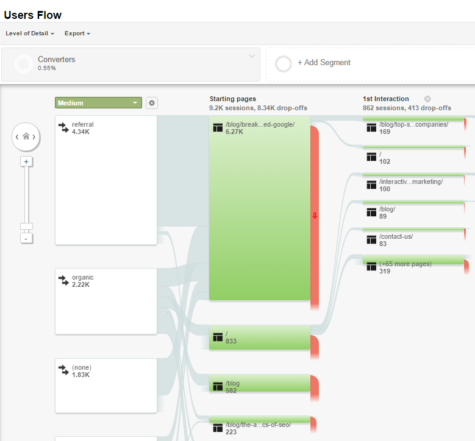Click the gear settings icon beside Medium
Image resolution: width=475 pixels, height=441 pixels.
(x=152, y=103)
